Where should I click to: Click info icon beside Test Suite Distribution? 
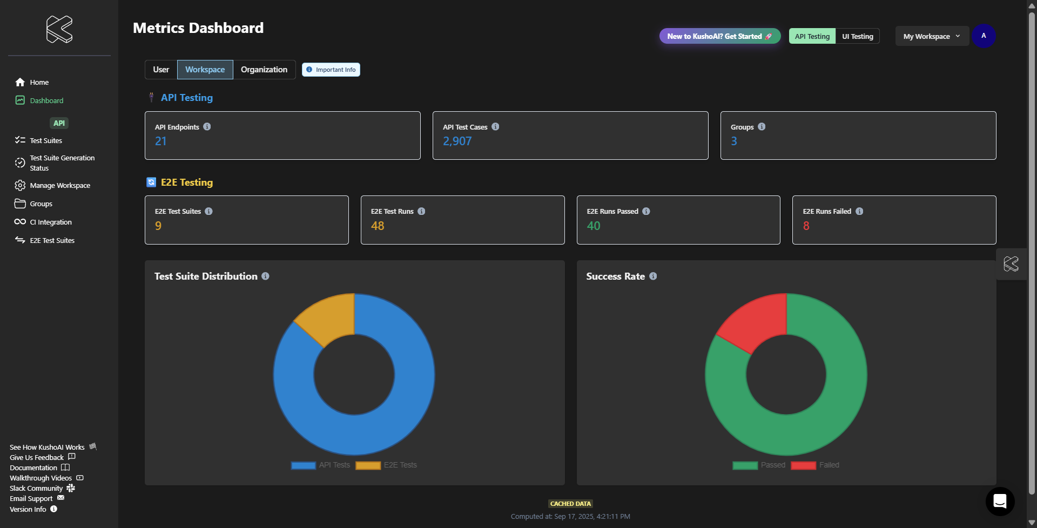pyautogui.click(x=265, y=276)
